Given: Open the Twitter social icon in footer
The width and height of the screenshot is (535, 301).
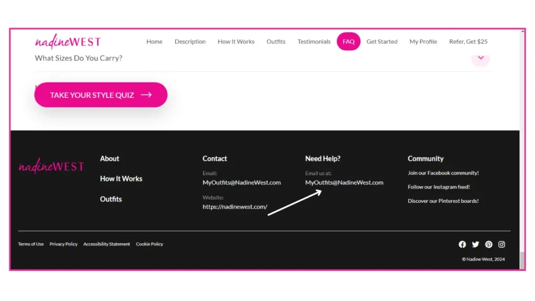Looking at the screenshot, I should (475, 245).
